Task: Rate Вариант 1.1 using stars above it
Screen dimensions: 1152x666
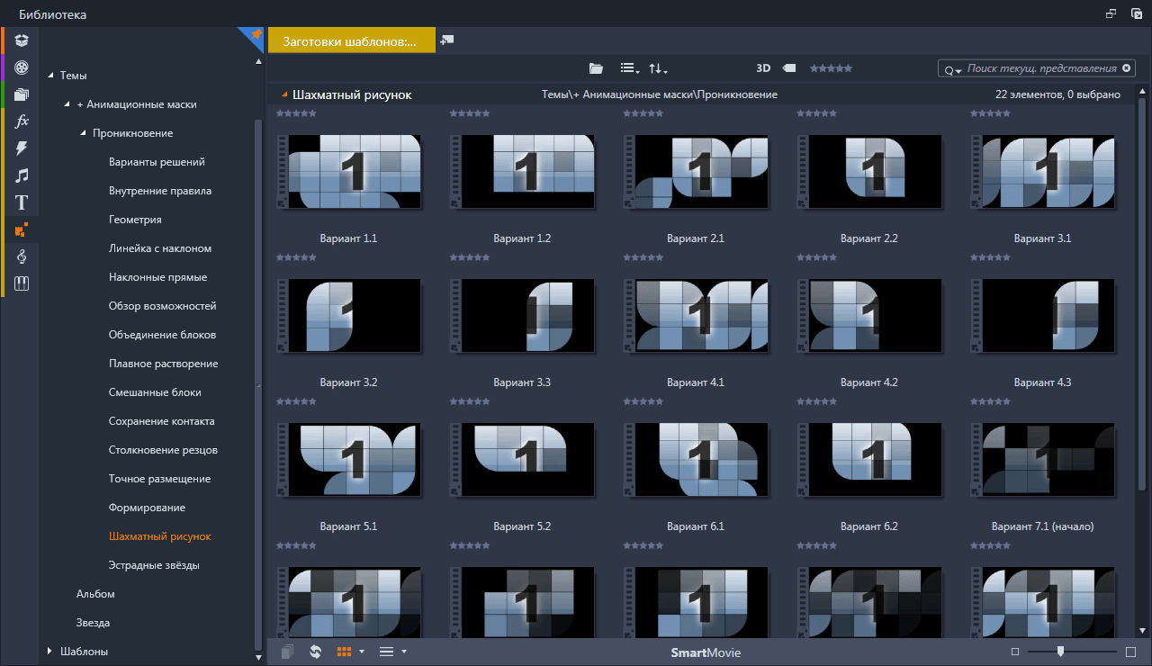Action: tap(296, 113)
